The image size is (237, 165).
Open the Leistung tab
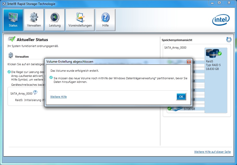point(55,20)
